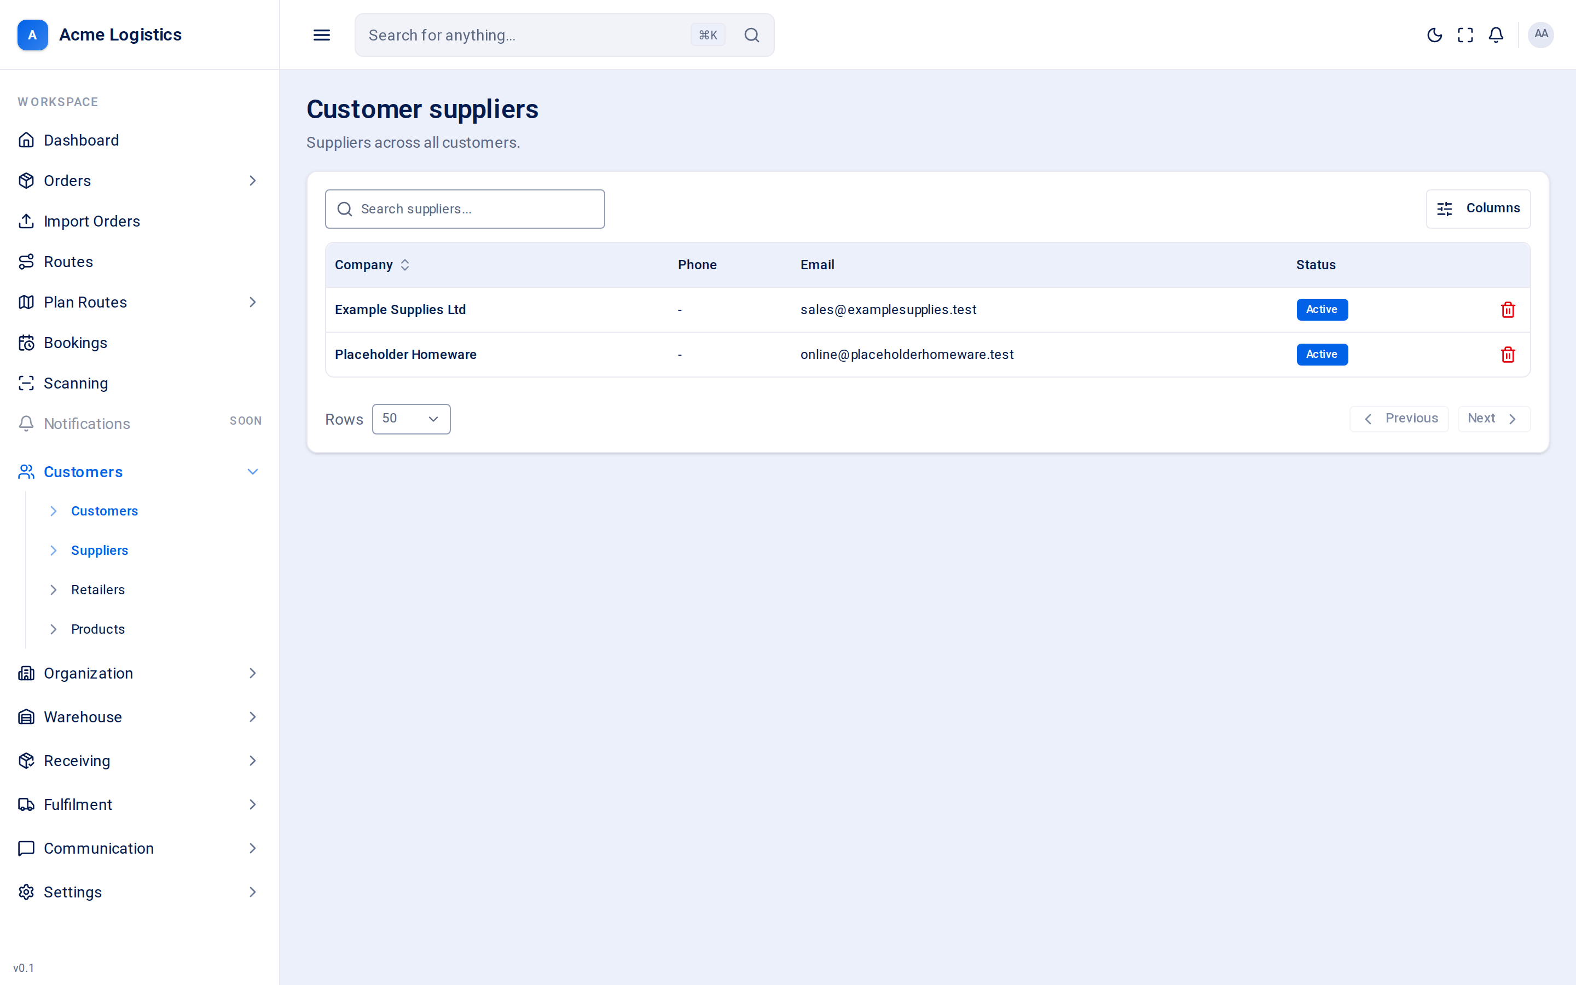The width and height of the screenshot is (1576, 985).
Task: Click the Orders box icon
Action: [26, 181]
